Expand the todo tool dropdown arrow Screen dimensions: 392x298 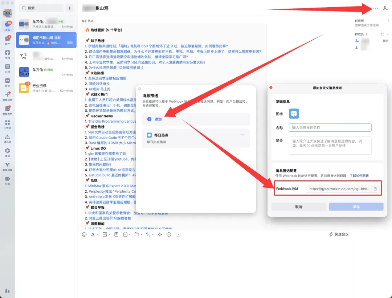pyautogui.click(x=130, y=234)
